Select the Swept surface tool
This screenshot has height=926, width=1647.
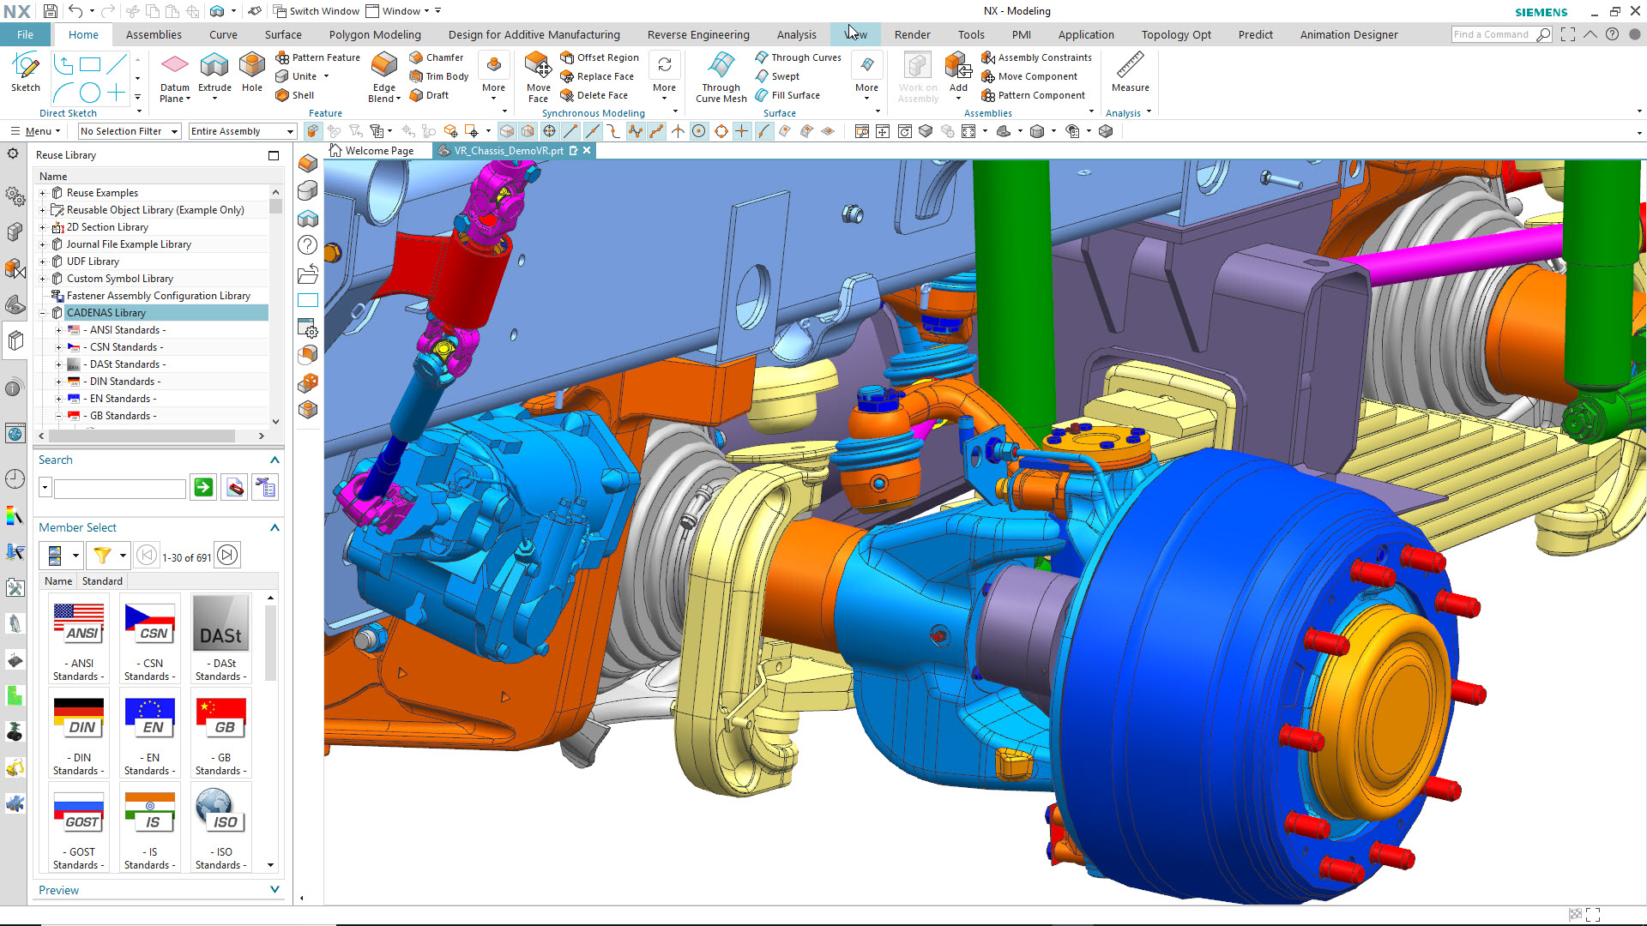coord(777,76)
